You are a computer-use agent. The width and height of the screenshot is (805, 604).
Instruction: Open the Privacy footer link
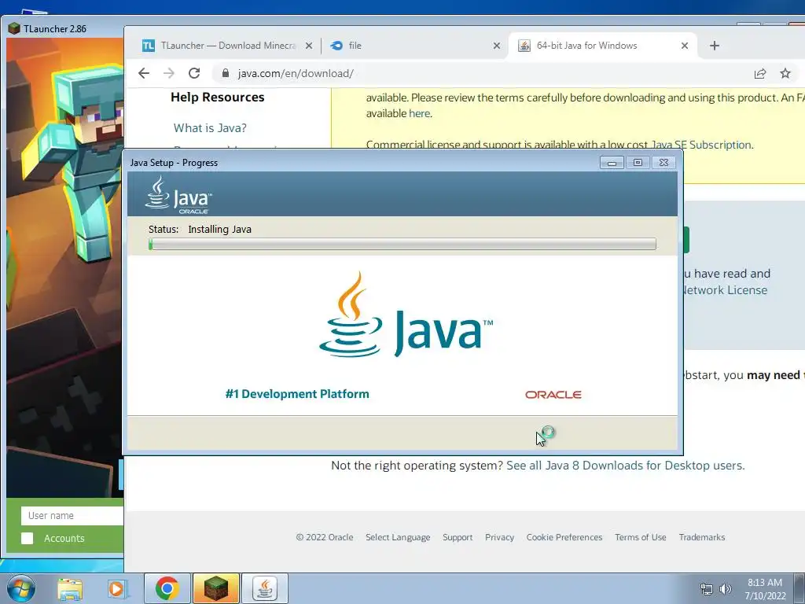tap(499, 537)
